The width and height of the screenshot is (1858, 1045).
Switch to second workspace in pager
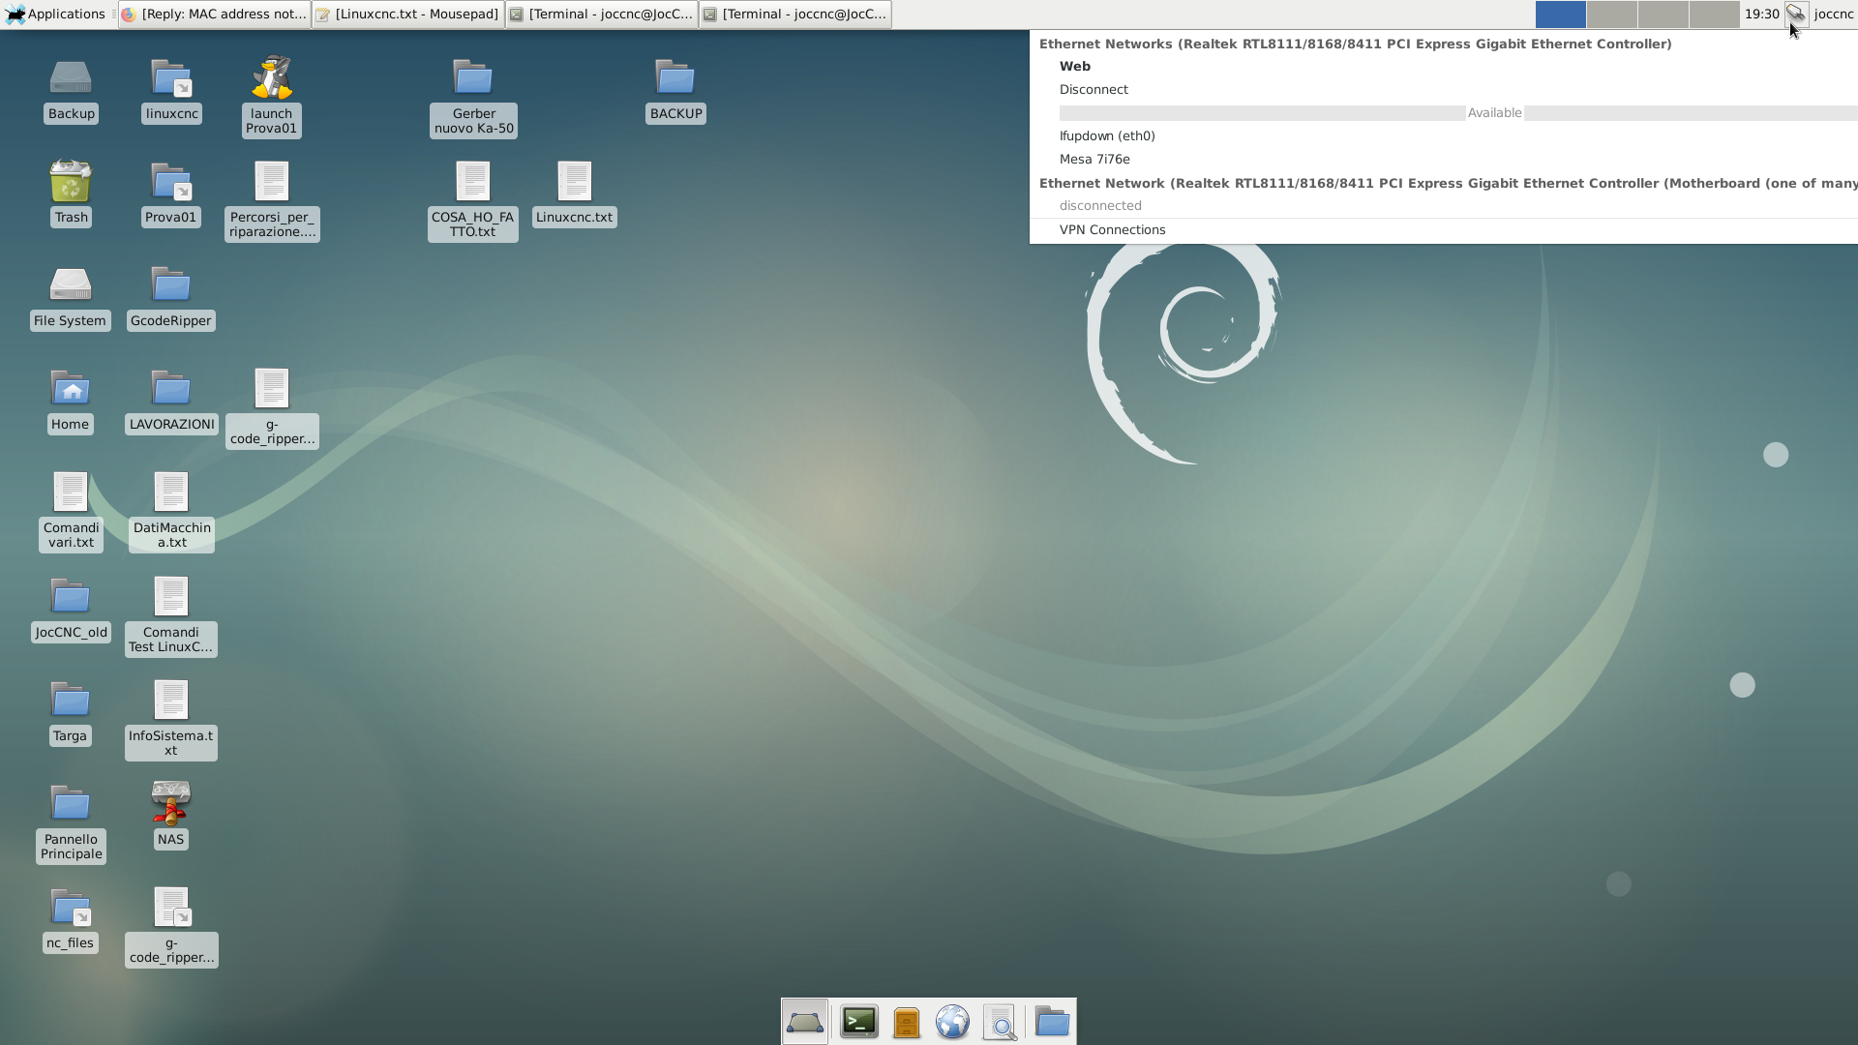coord(1611,14)
